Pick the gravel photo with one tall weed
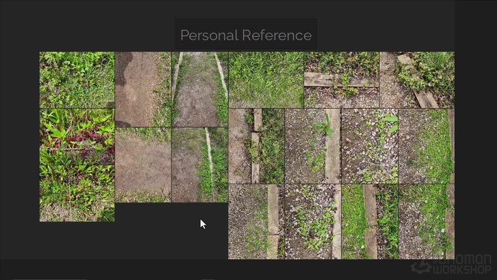This screenshot has height=280, width=497. tap(313, 146)
